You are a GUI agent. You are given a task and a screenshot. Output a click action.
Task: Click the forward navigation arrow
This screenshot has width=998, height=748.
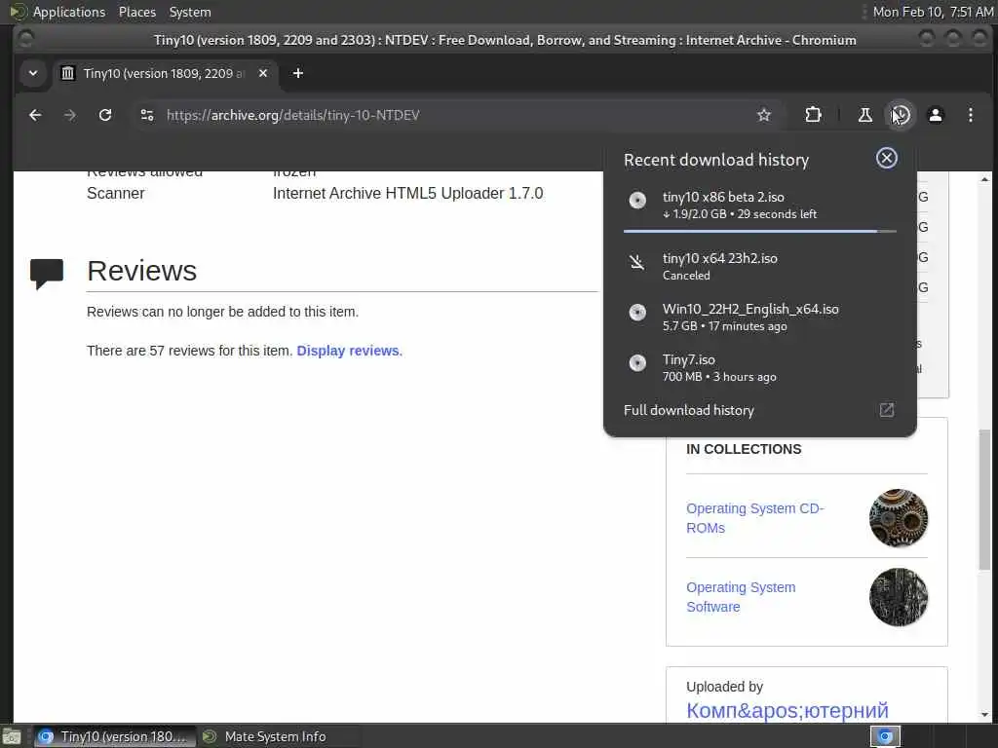click(70, 115)
